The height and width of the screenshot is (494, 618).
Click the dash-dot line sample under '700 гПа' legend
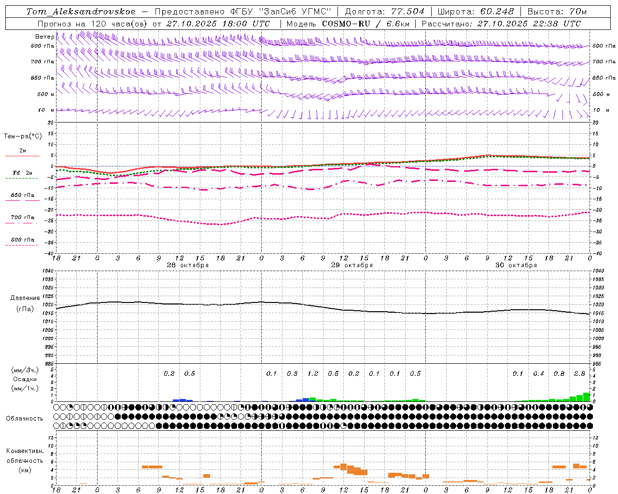(21, 223)
